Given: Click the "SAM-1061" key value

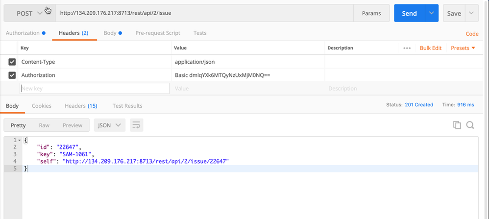Looking at the screenshot, I should click(x=76, y=154).
